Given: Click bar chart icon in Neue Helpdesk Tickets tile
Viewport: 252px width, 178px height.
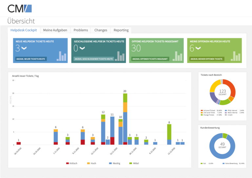Looking at the screenshot, I should click(61, 56).
